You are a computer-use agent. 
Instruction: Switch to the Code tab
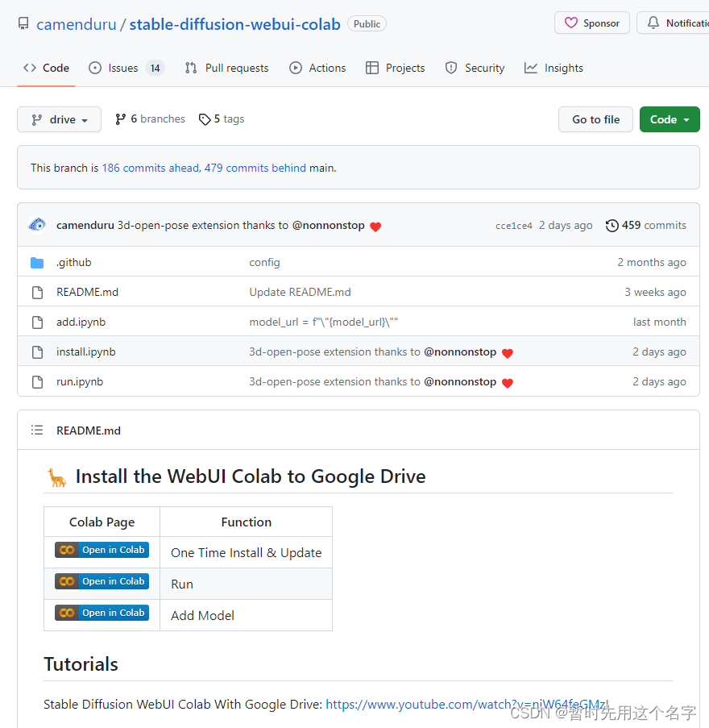pos(47,69)
